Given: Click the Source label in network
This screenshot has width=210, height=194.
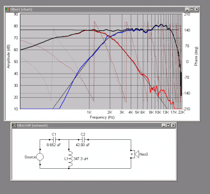Looking at the screenshot, I should coord(30,157).
